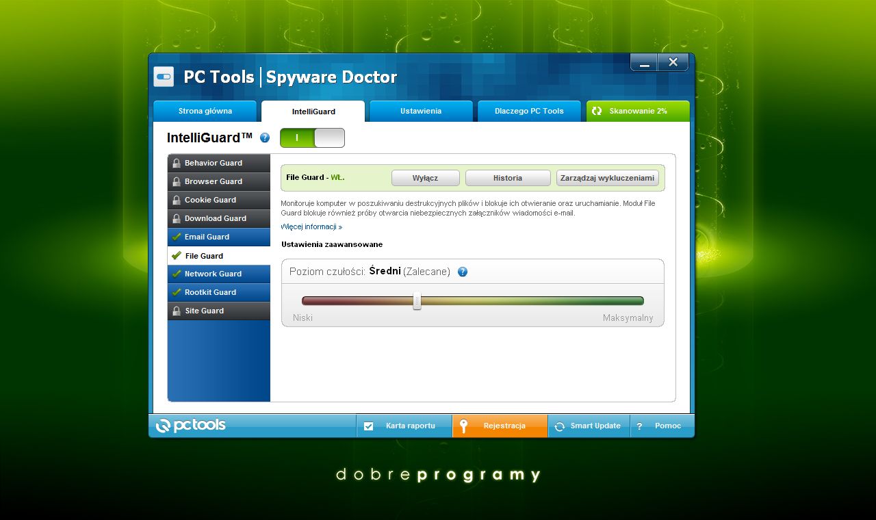The width and height of the screenshot is (876, 520).
Task: Select File Guard in the sidebar
Action: (219, 255)
